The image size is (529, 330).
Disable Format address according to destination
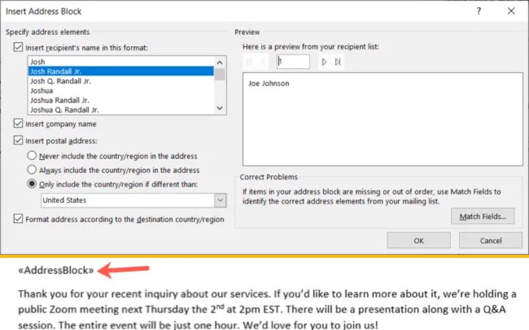[18, 219]
